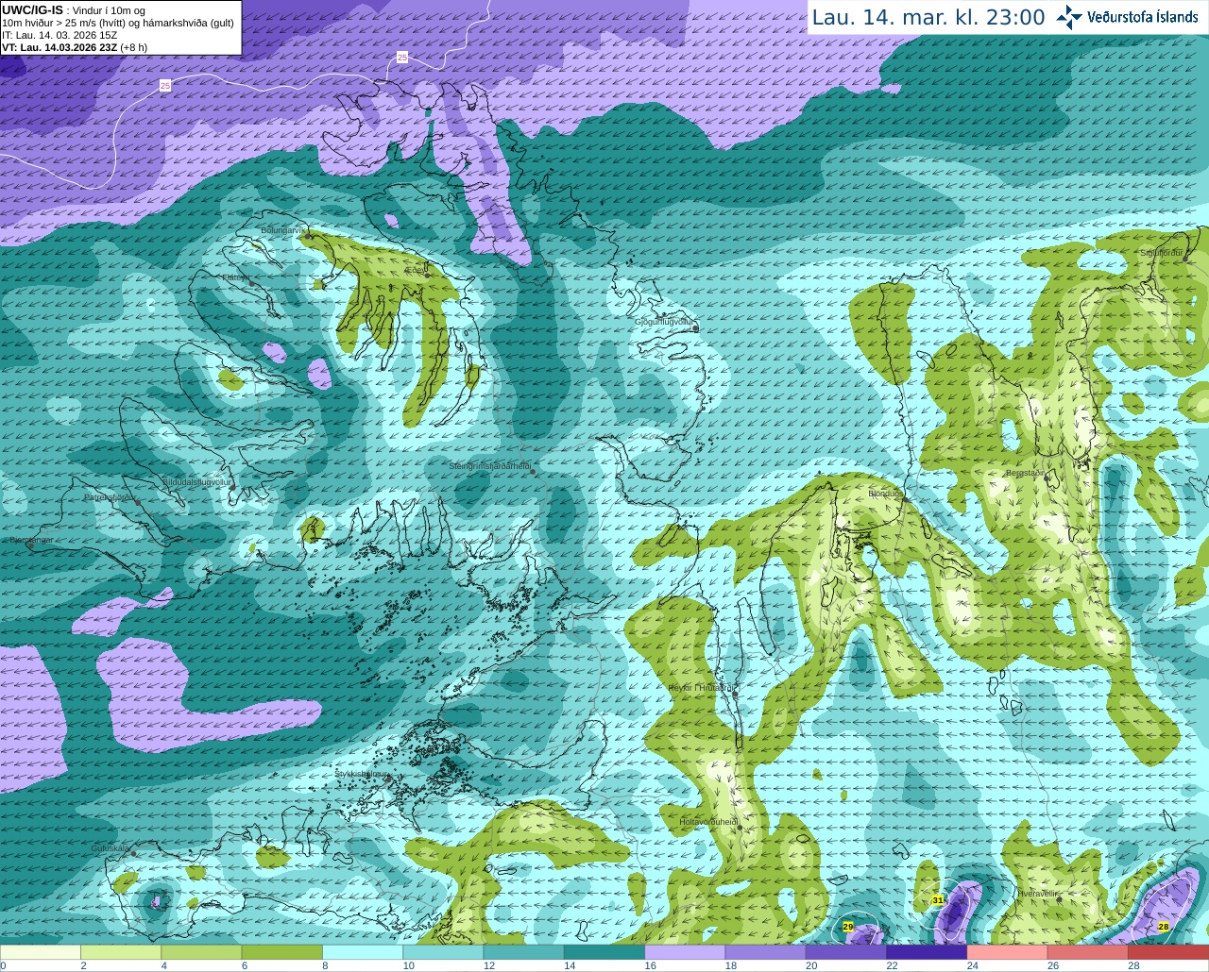Click the Gjögurflugvöllur station label
1209x972 pixels.
click(x=664, y=322)
